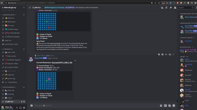Image resolution: width=197 pixels, height=110 pixels.
Task: Open pinned messages in header
Action: click(171, 8)
